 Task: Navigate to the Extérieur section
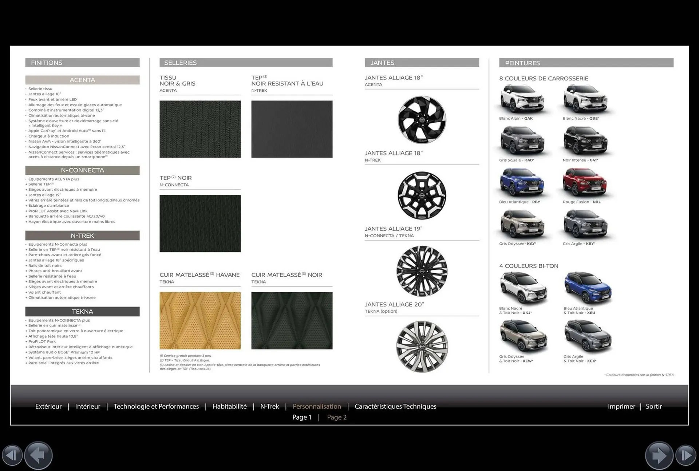pos(48,406)
